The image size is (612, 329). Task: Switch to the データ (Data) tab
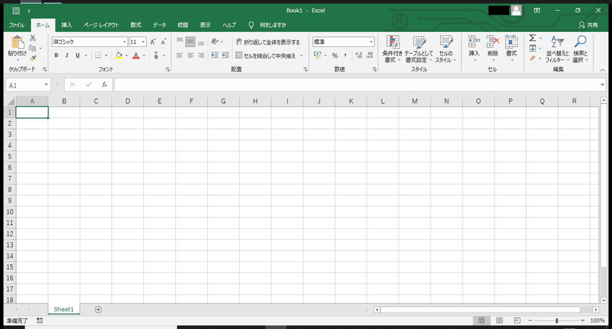coord(160,25)
